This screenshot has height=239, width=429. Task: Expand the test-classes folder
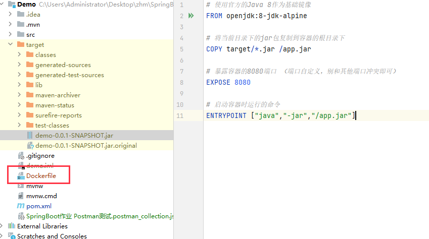[19, 125]
